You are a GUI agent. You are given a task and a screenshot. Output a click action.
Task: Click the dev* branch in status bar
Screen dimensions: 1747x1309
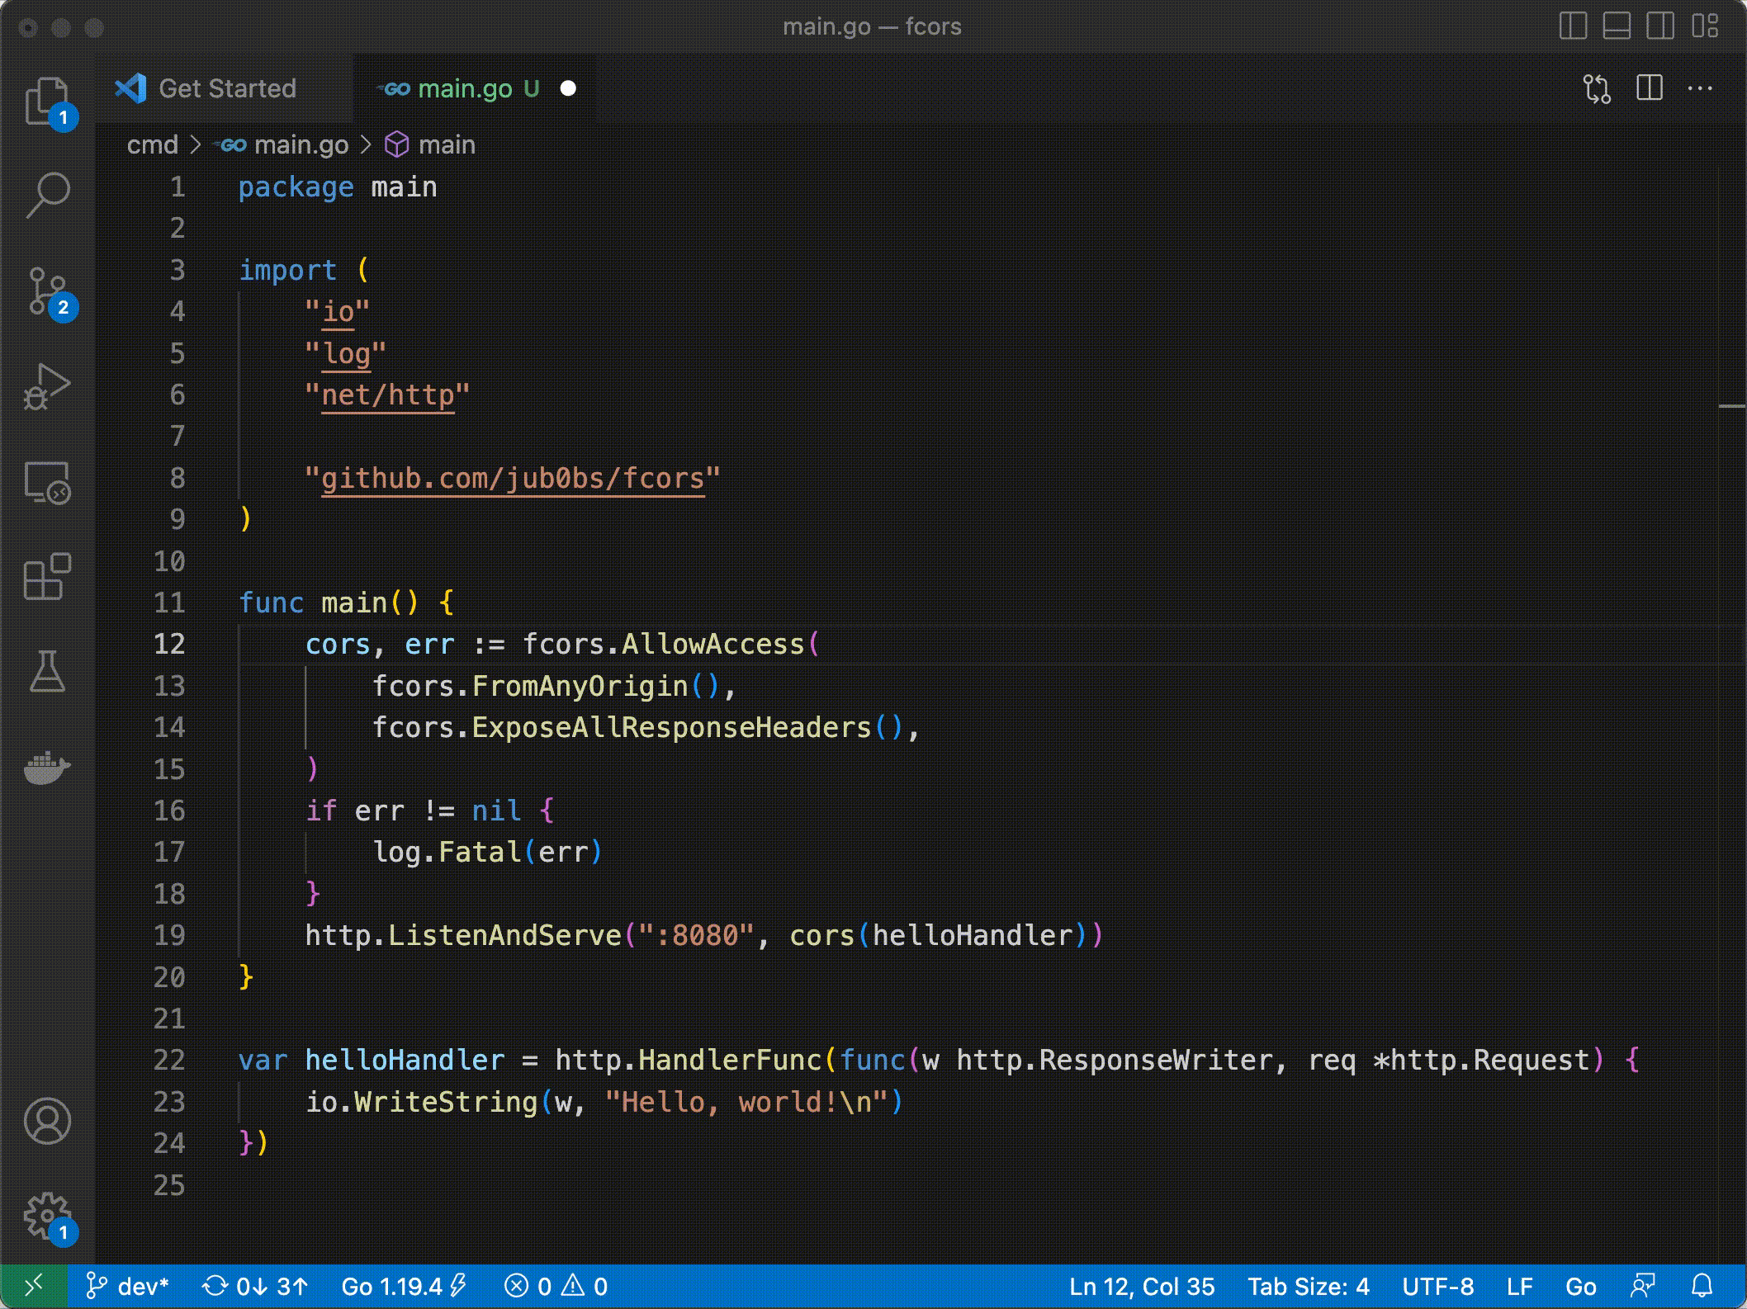(127, 1286)
